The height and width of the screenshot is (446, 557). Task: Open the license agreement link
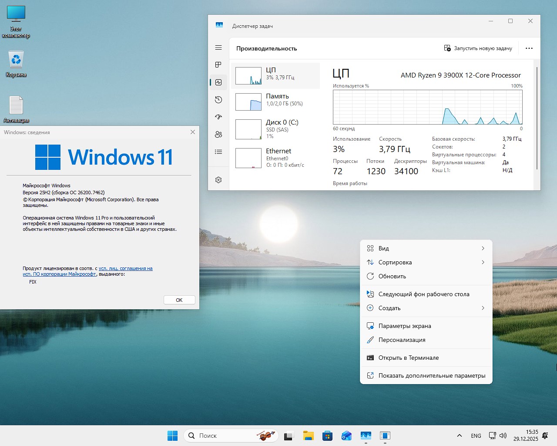point(126,268)
